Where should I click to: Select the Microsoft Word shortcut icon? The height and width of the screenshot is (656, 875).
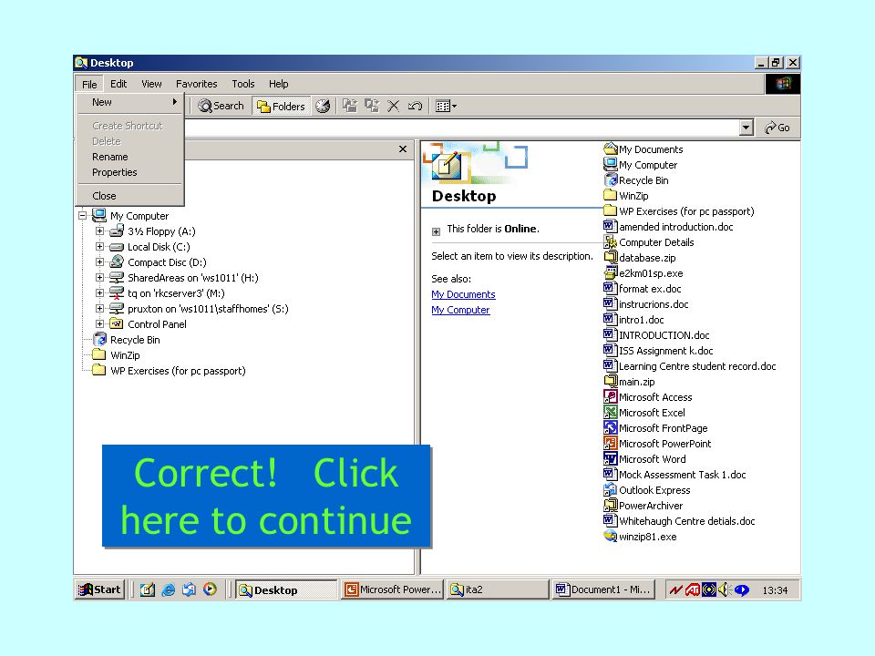tap(611, 458)
